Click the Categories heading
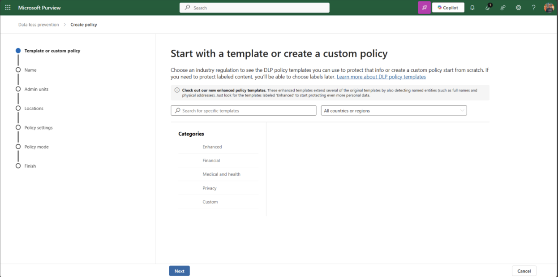The height and width of the screenshot is (277, 558). tap(191, 134)
